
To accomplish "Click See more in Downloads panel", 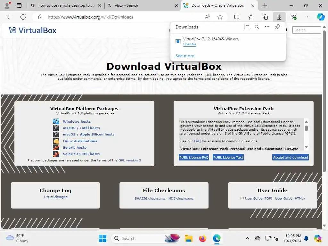I will tap(185, 56).
